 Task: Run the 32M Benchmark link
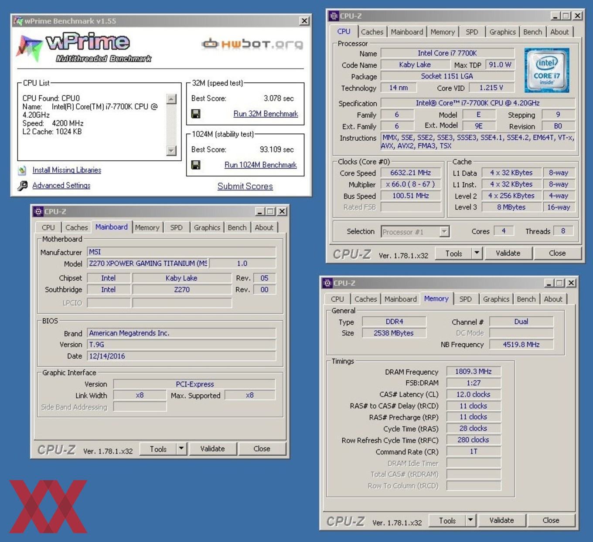pos(266,114)
